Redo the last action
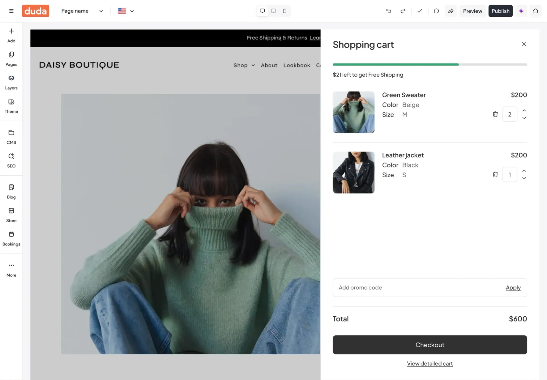The width and height of the screenshot is (547, 380). 403,11
